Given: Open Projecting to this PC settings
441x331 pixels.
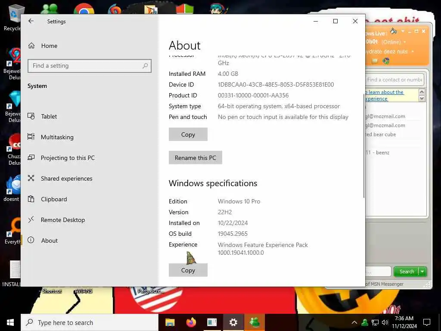Looking at the screenshot, I should [x=68, y=158].
